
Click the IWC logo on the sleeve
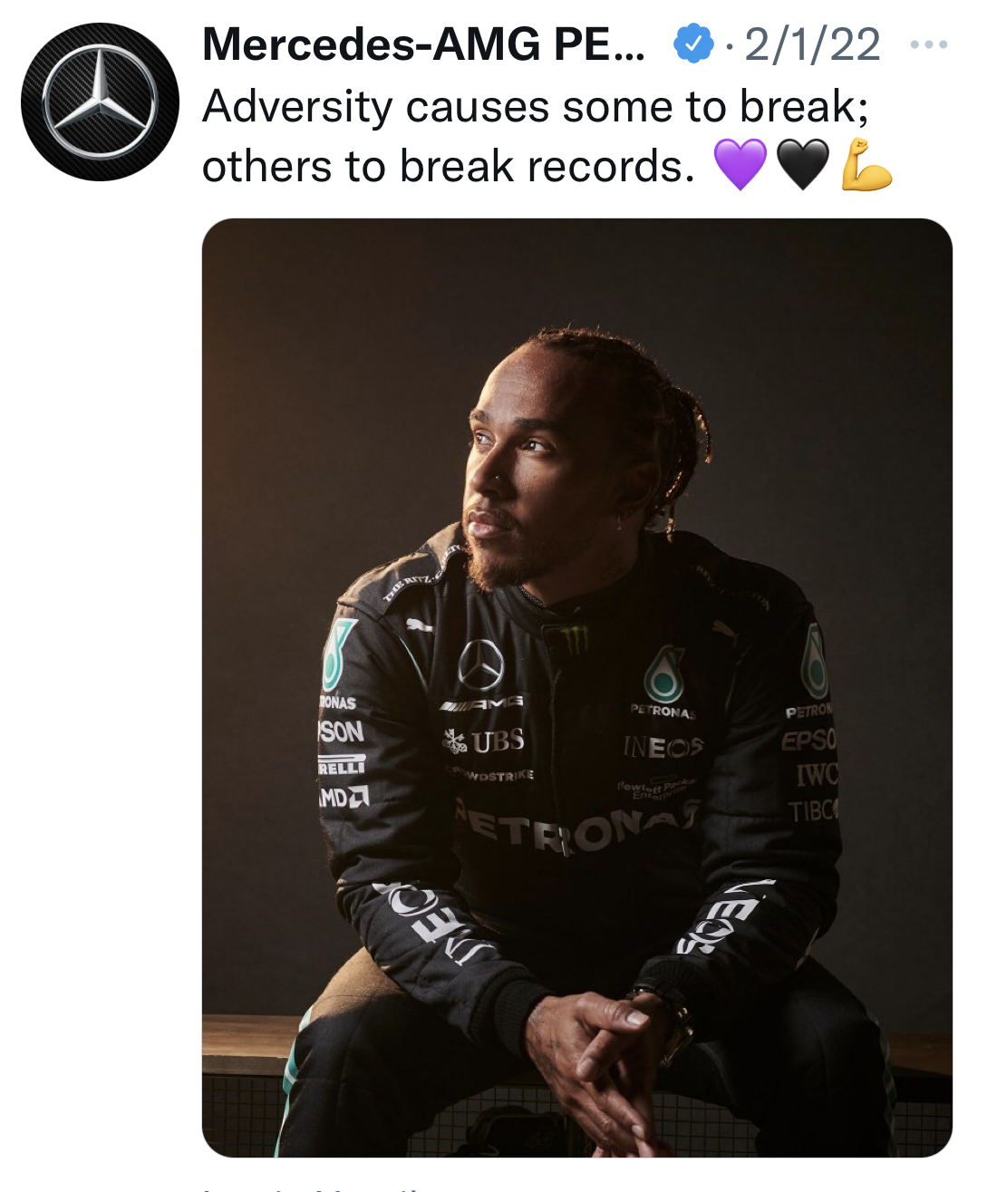coord(817,776)
